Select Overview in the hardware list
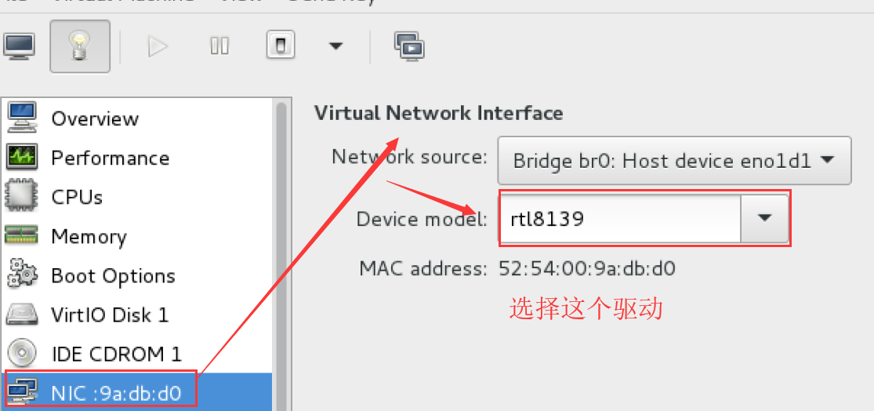874x411 pixels. (94, 118)
